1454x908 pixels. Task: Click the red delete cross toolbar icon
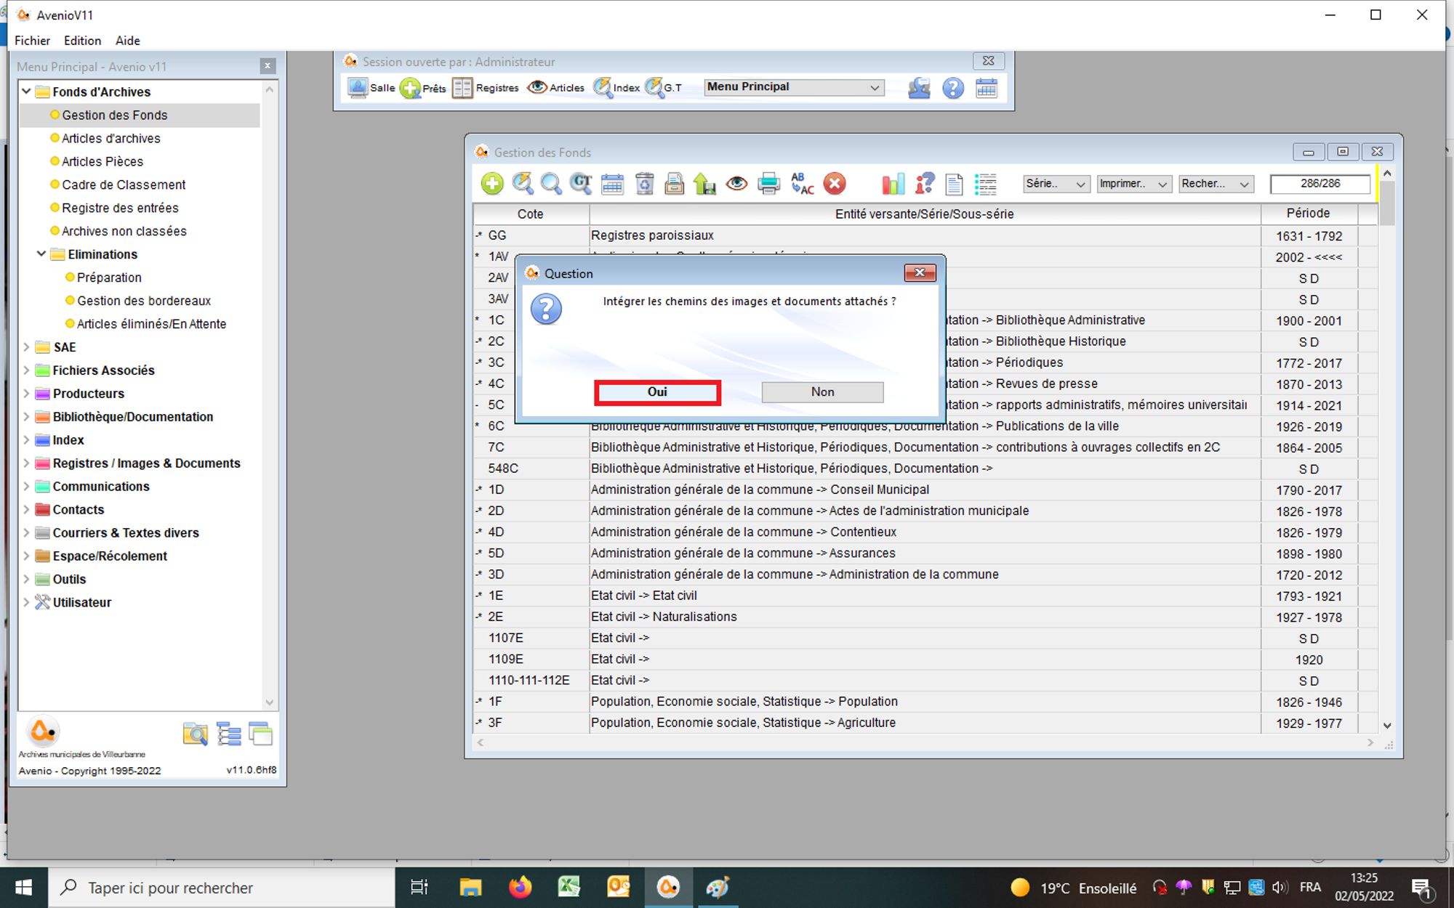tap(835, 184)
